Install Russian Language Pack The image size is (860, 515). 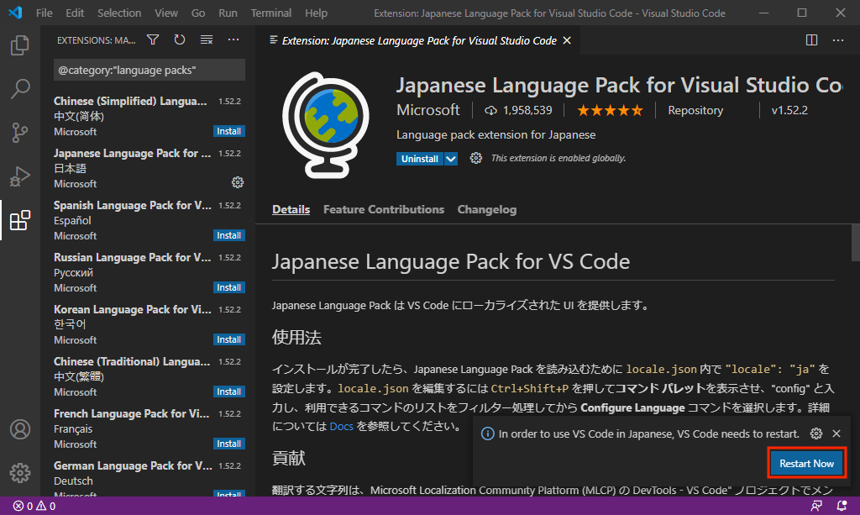tap(228, 287)
